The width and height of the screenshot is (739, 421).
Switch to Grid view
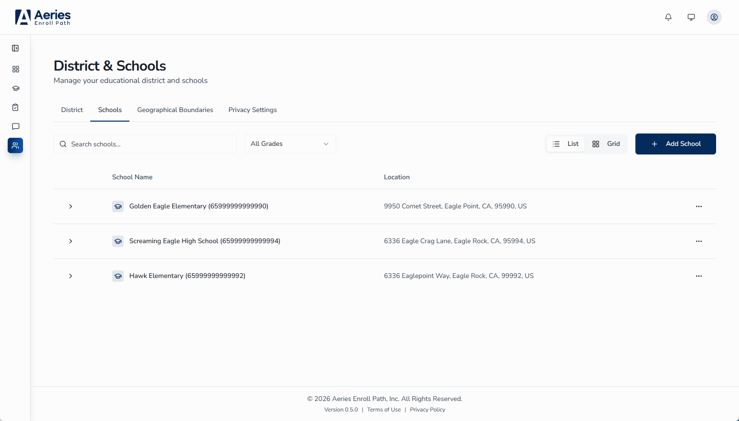[x=606, y=144]
